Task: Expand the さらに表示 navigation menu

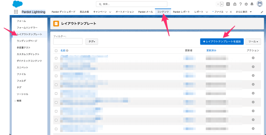Action: [244, 12]
